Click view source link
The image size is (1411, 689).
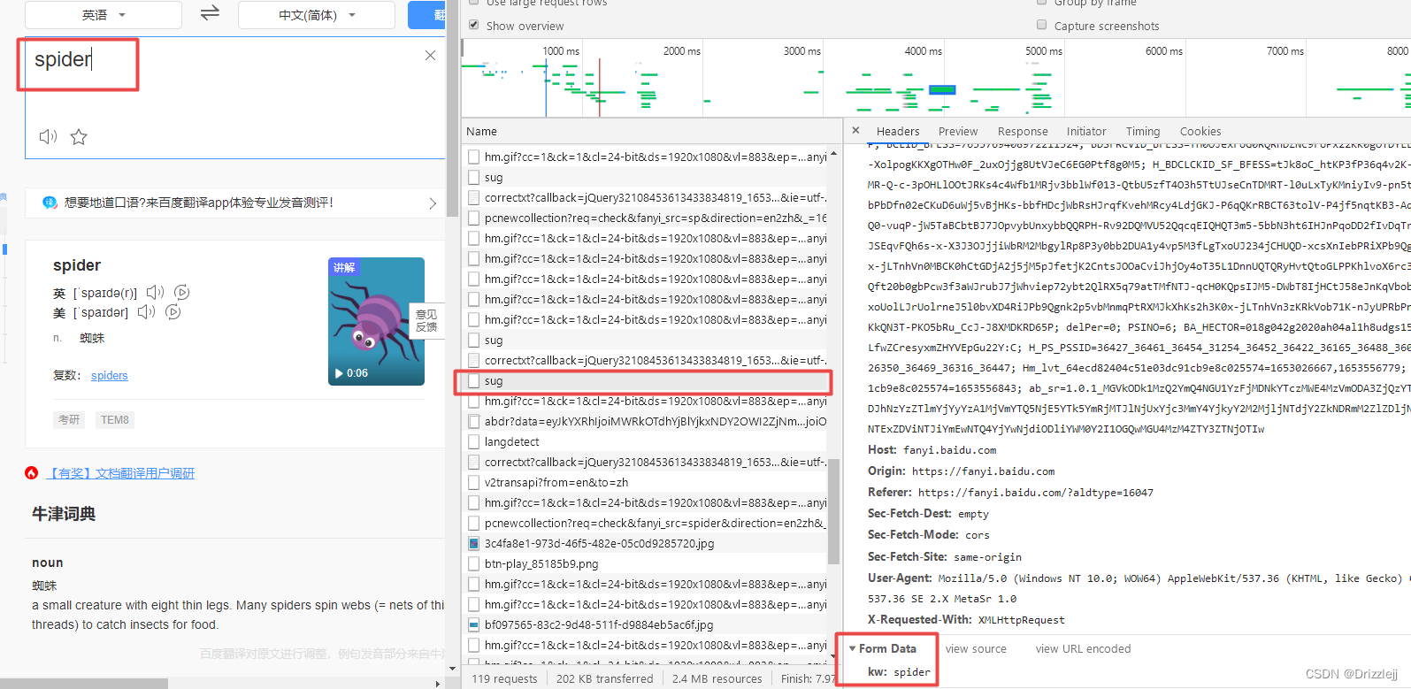coord(976,648)
